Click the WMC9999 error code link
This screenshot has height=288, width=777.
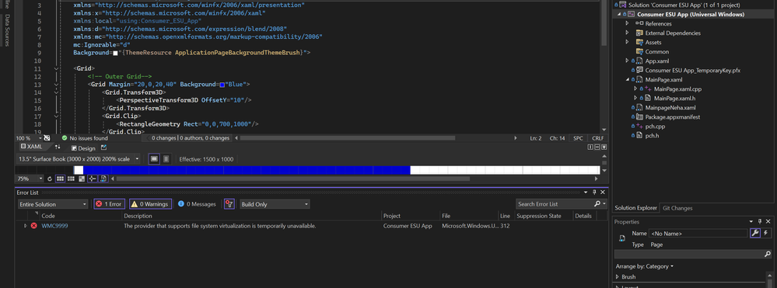click(x=54, y=226)
